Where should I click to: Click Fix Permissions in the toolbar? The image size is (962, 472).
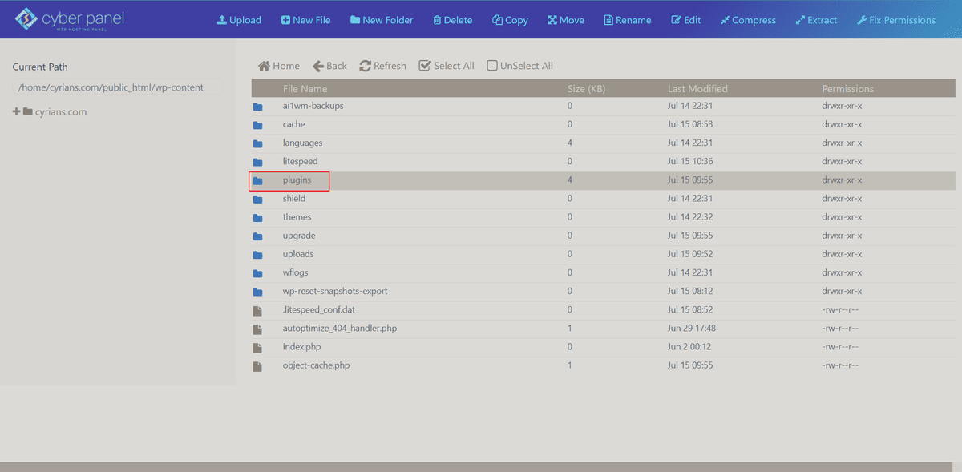tap(895, 20)
